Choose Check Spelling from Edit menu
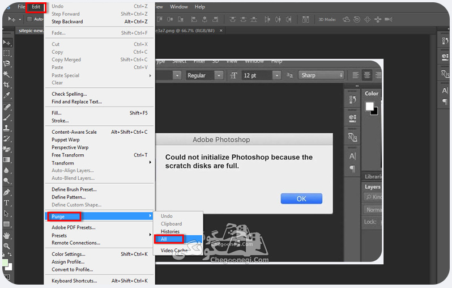This screenshot has width=452, height=288. click(99, 94)
